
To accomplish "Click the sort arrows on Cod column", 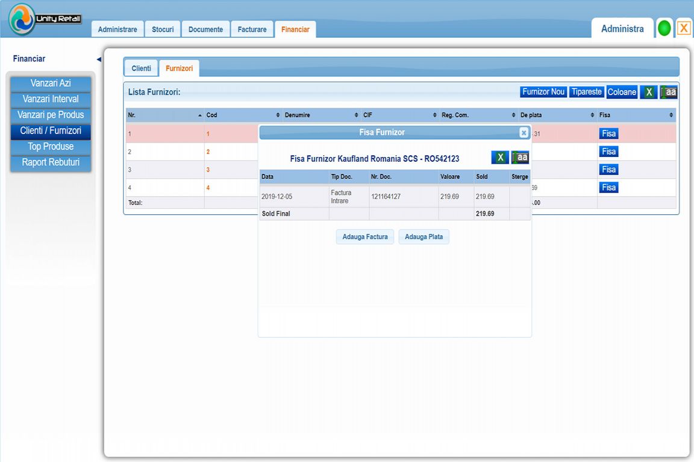I will pyautogui.click(x=278, y=115).
